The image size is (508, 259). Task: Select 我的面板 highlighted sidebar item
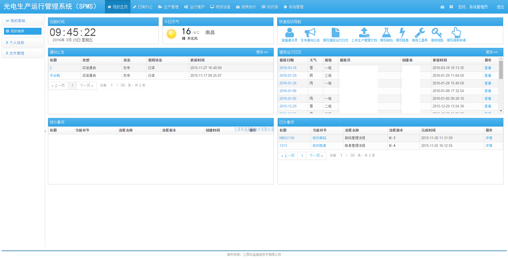tap(23, 31)
